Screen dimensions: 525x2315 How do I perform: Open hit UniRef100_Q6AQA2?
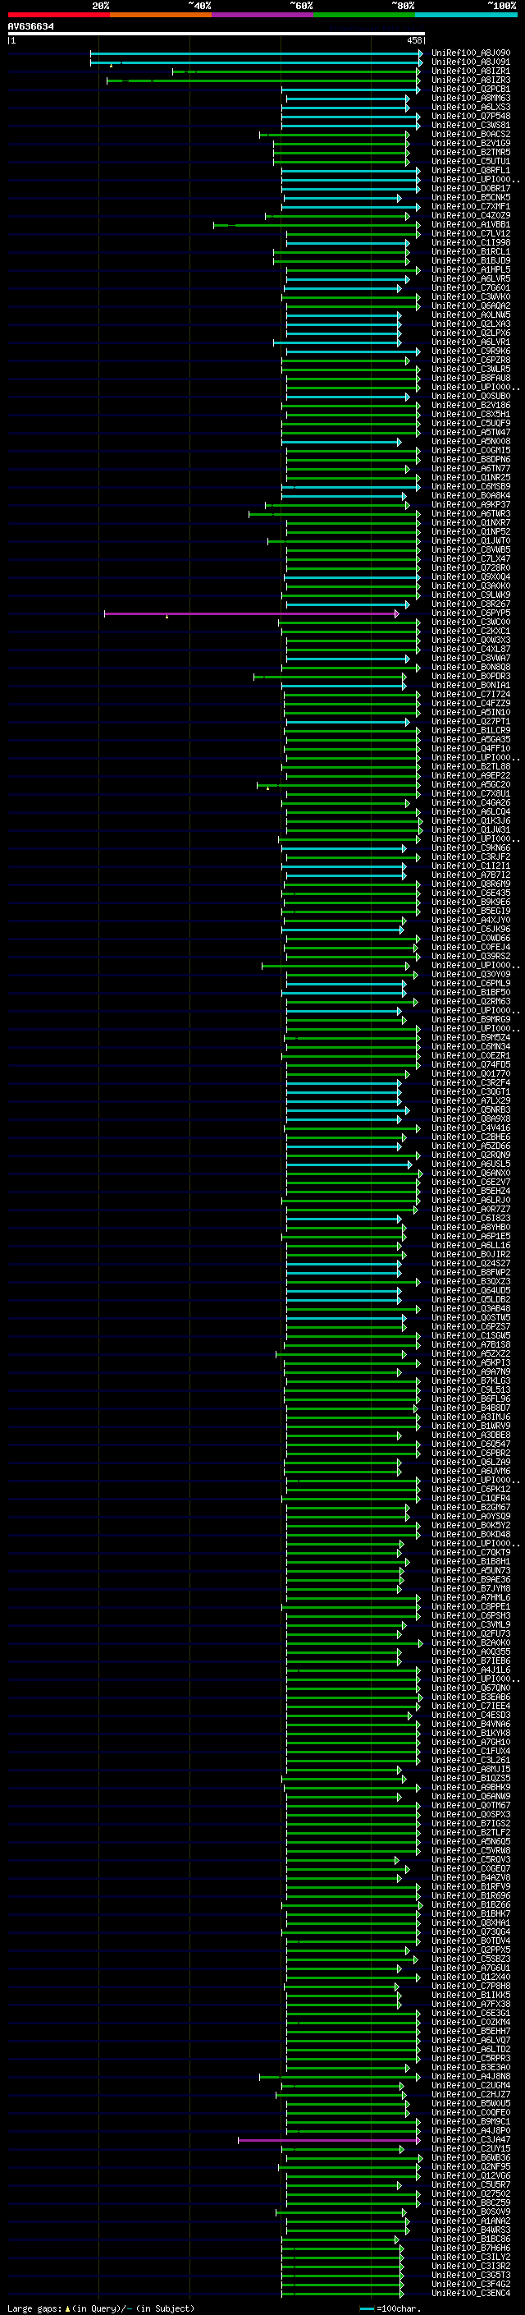(470, 305)
